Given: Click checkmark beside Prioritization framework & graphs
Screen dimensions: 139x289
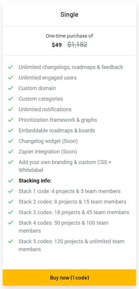Looking at the screenshot, I should [10, 120].
